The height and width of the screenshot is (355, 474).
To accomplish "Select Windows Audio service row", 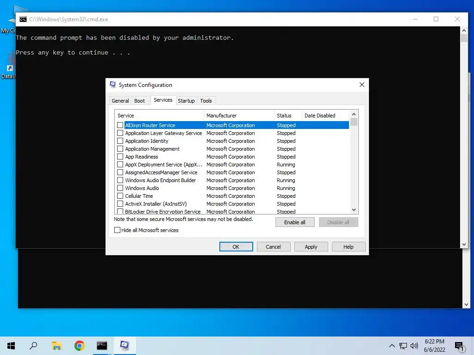I will click(x=233, y=188).
